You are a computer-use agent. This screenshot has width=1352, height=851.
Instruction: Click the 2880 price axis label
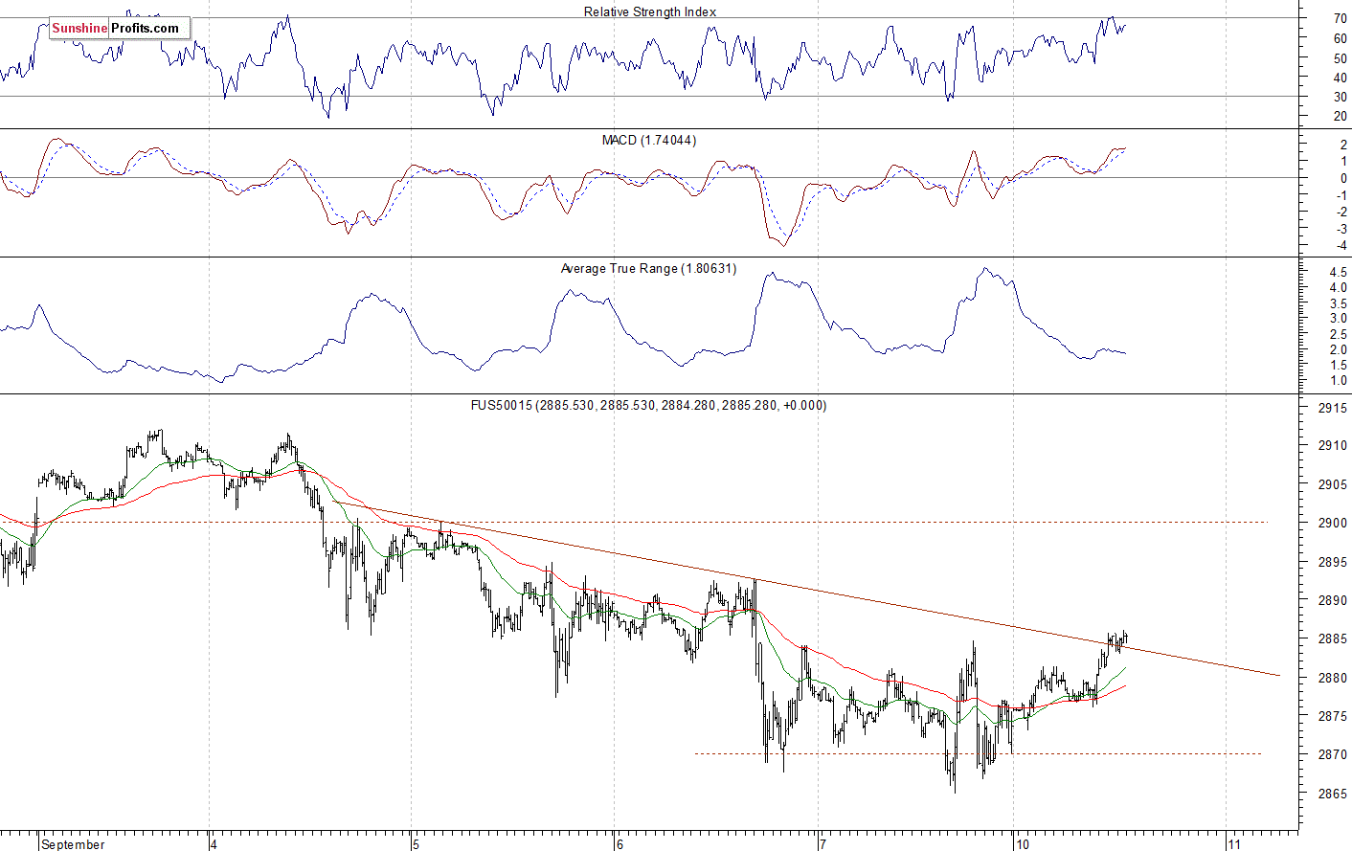pyautogui.click(x=1333, y=678)
